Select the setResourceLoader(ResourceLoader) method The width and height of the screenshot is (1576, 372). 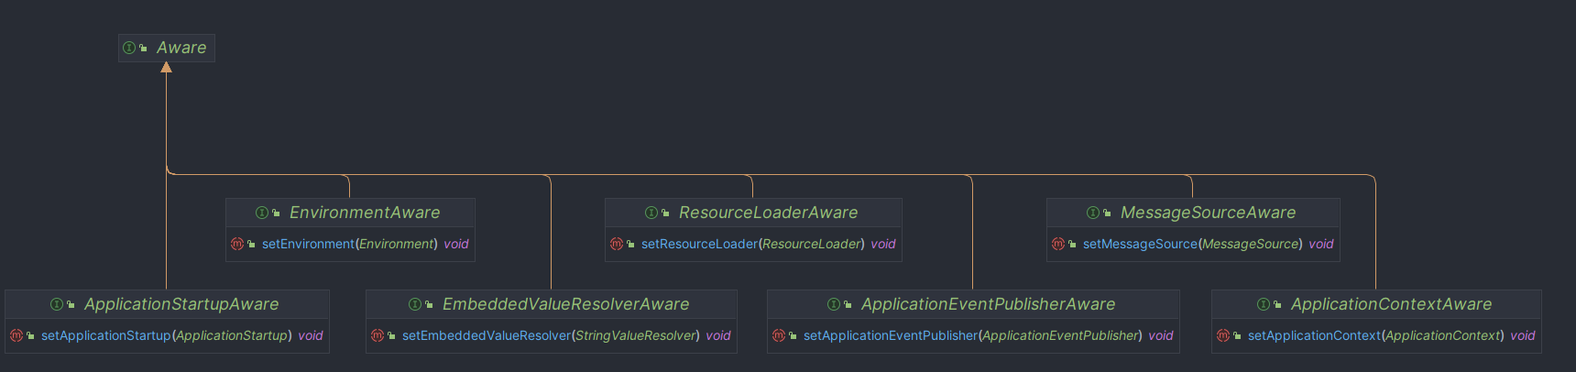coord(753,244)
